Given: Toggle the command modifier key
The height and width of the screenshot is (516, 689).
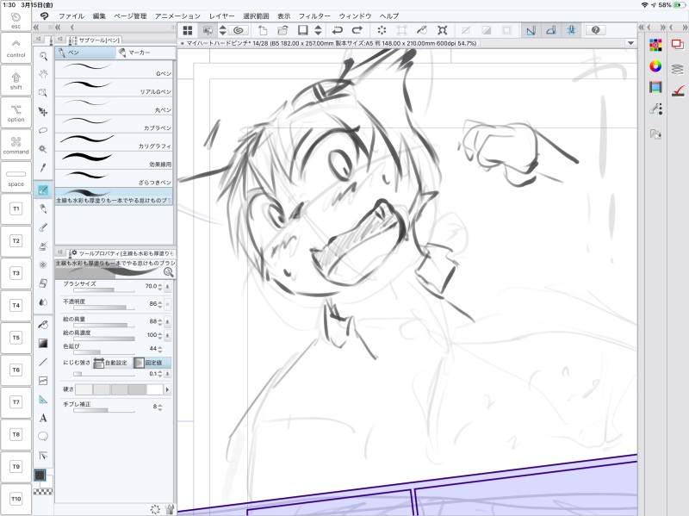Looking at the screenshot, I should pos(16,145).
